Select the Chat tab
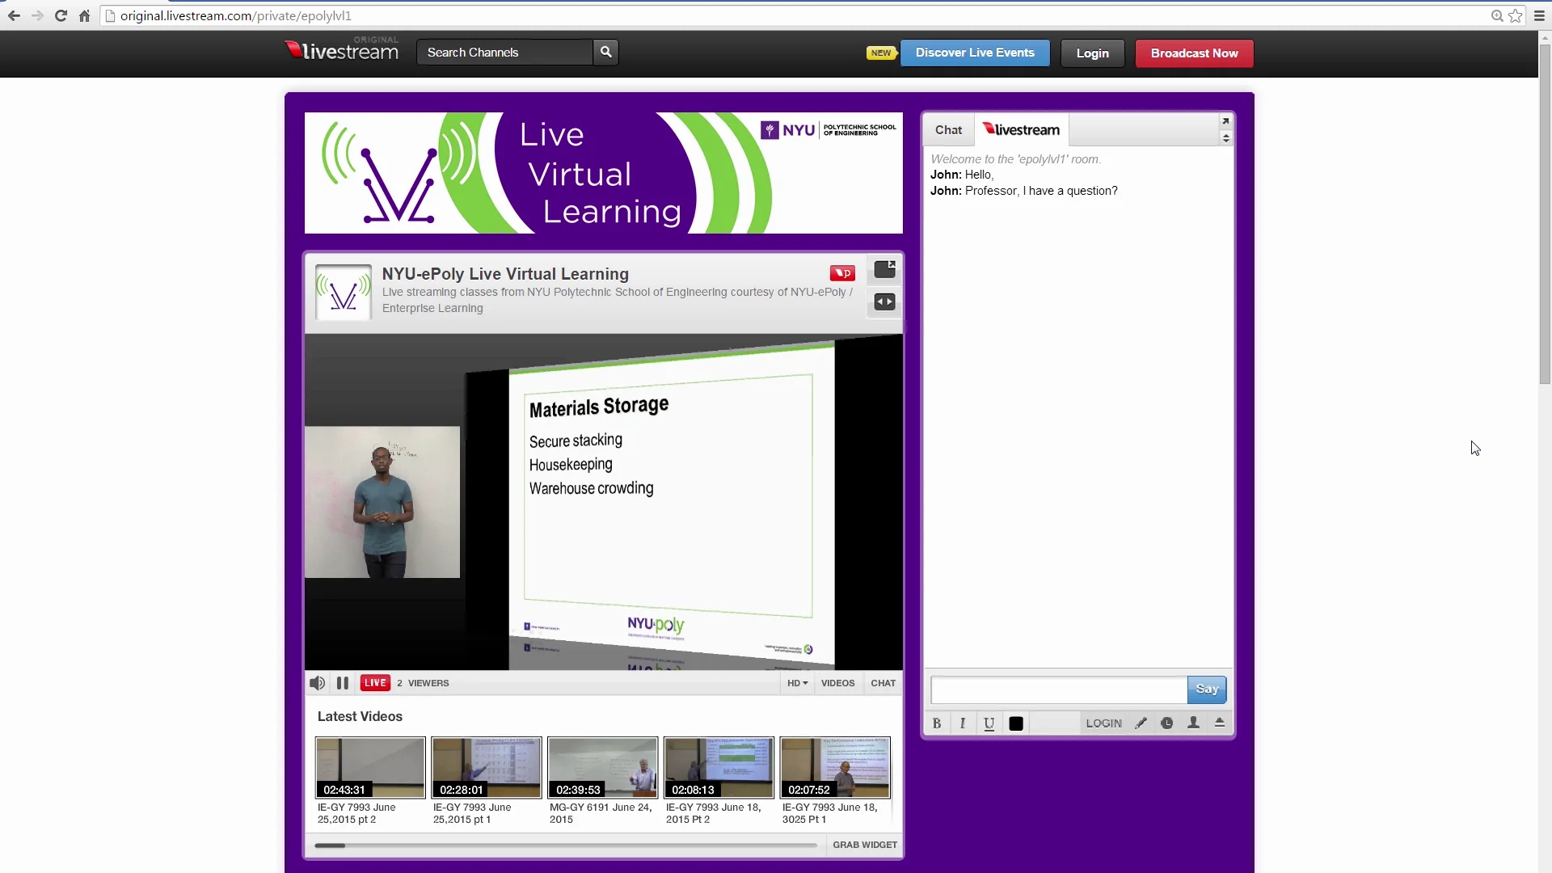The image size is (1552, 873). click(x=949, y=130)
